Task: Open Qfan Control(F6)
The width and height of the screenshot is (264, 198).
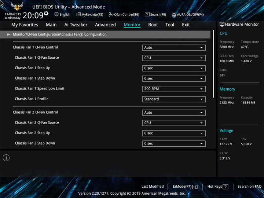Action: [126, 15]
